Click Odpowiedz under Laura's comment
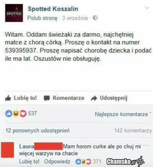The height and width of the screenshot is (167, 153). coord(57,161)
